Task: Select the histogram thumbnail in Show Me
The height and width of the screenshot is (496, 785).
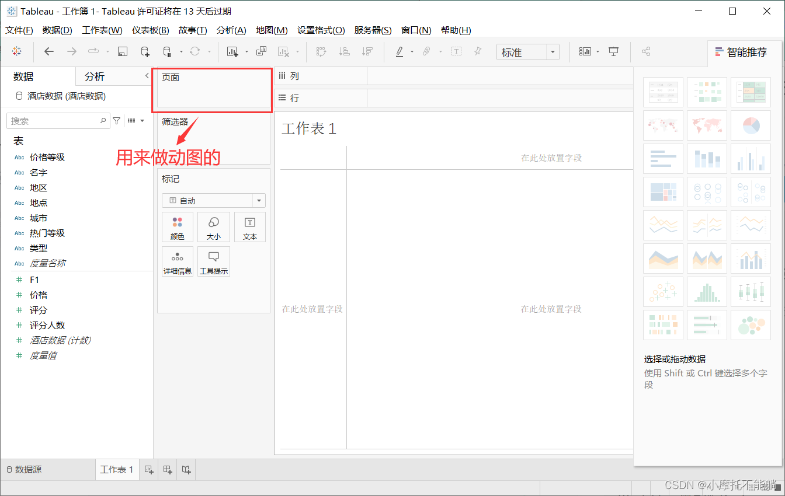Action: point(707,292)
